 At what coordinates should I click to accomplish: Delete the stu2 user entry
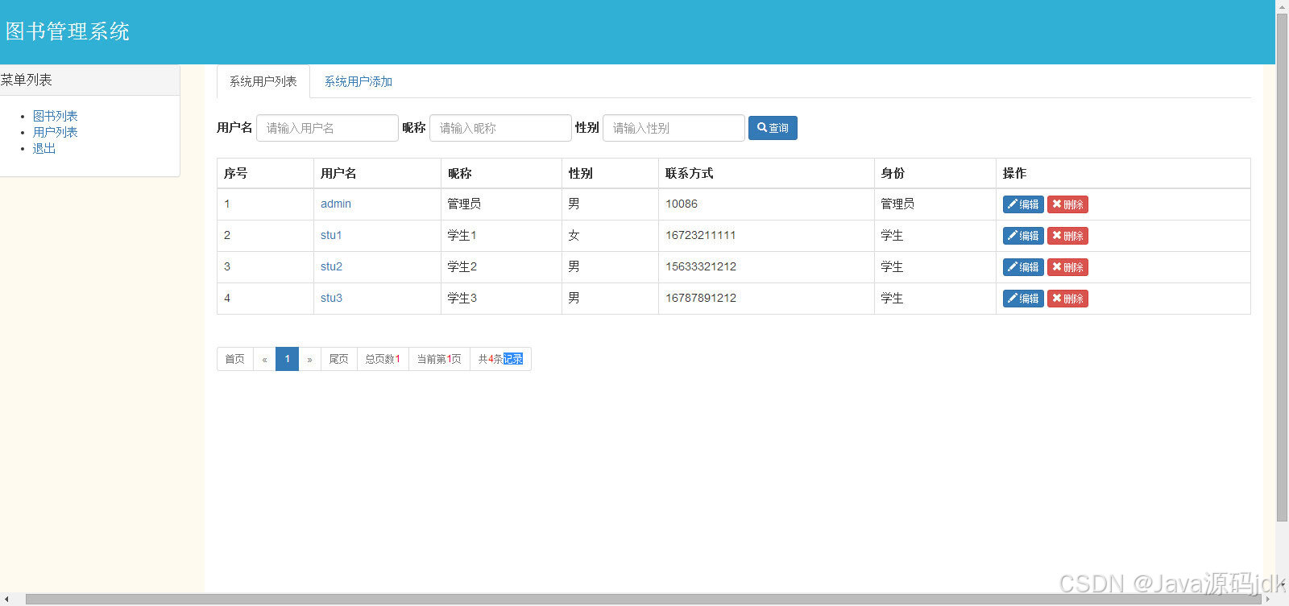pos(1067,267)
